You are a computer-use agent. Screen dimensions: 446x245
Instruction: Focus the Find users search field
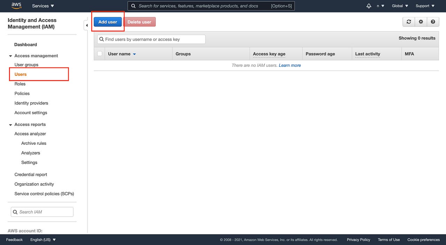[151, 39]
